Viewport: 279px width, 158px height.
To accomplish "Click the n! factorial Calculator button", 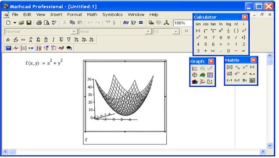I will [x=236, y=24].
